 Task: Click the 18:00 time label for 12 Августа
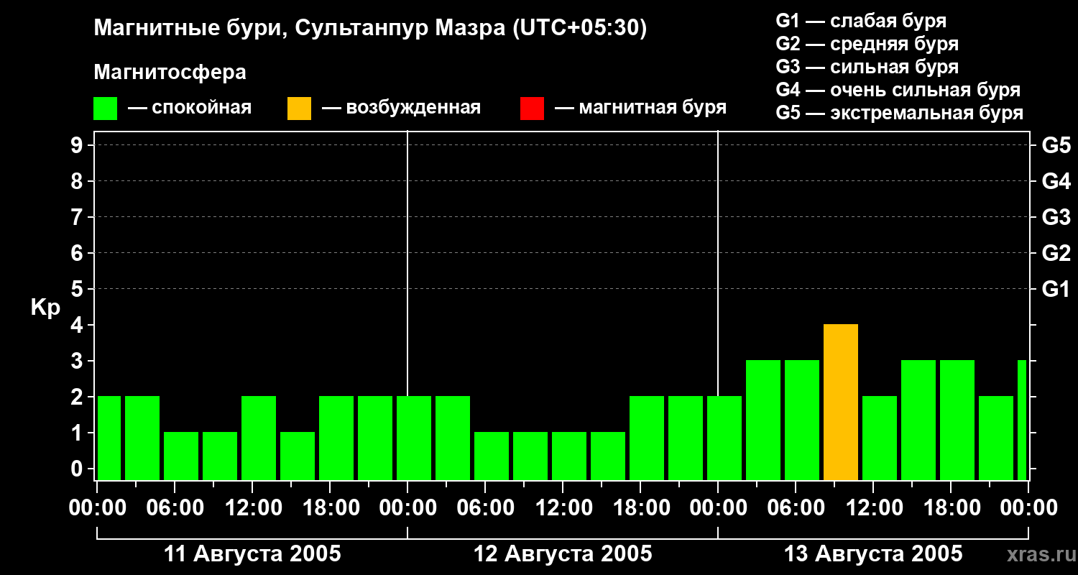click(x=641, y=508)
